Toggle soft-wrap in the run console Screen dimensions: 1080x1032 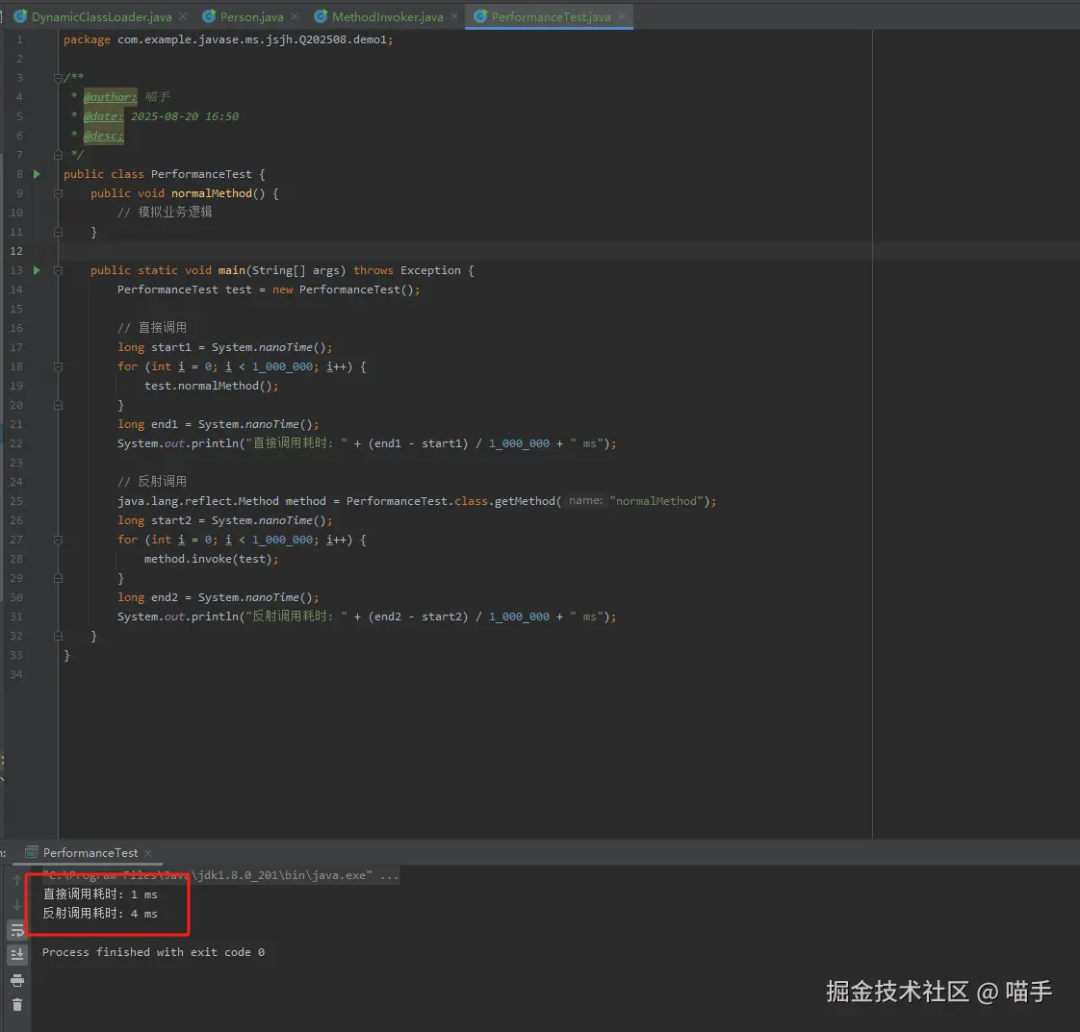[x=17, y=931]
